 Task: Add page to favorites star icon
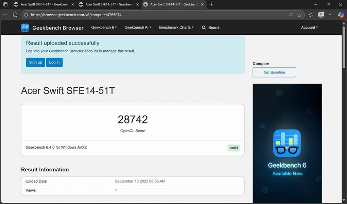[299, 15]
